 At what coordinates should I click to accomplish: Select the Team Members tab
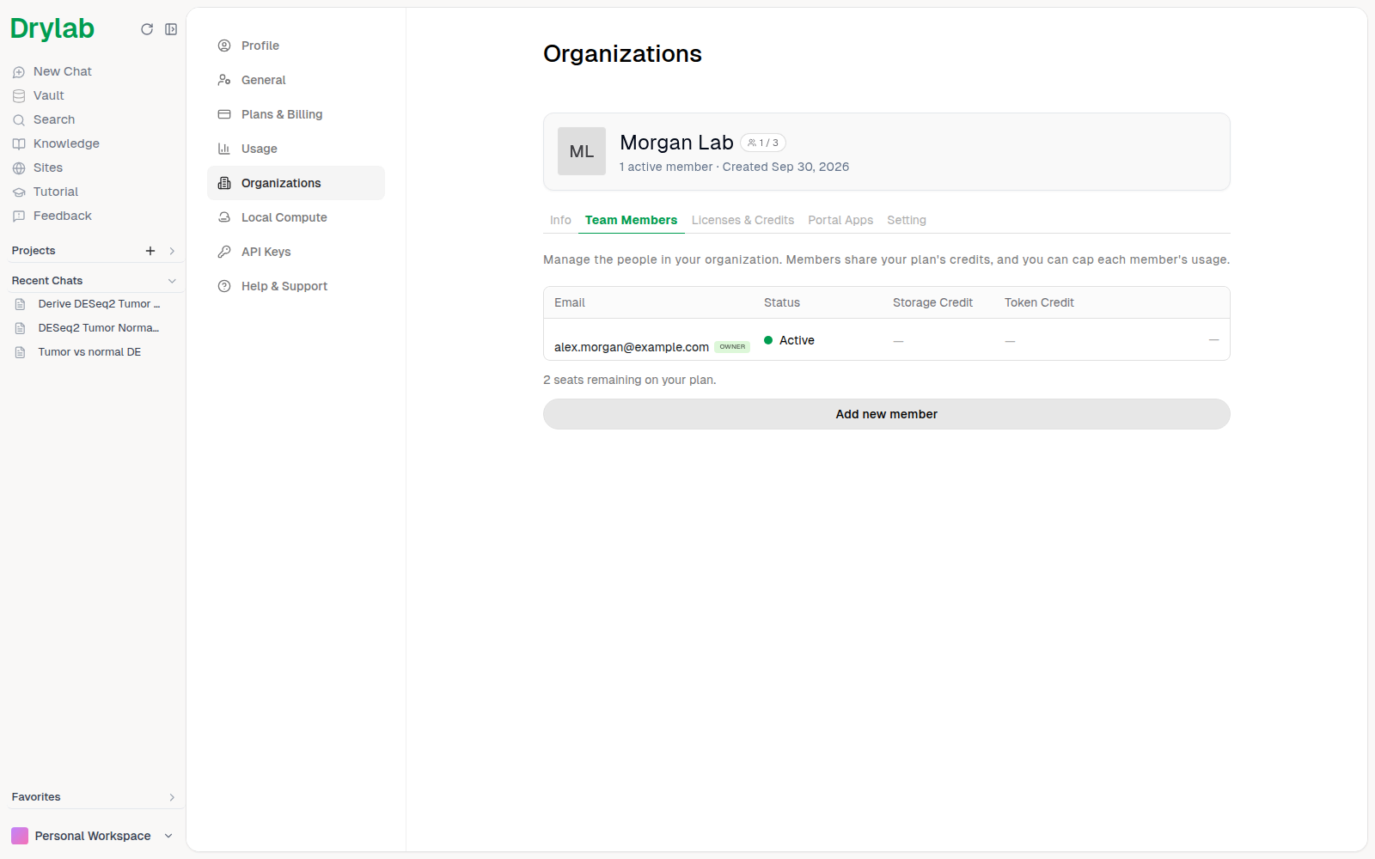[x=631, y=220]
